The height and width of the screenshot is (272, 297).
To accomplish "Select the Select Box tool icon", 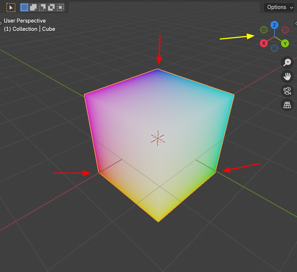I will pyautogui.click(x=11, y=8).
